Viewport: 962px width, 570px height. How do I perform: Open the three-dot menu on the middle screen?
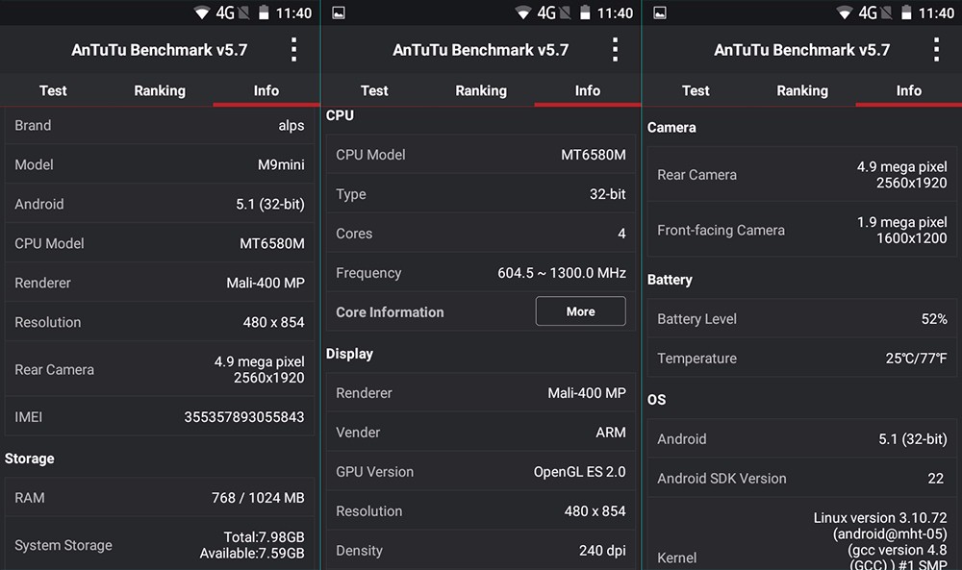tap(615, 50)
